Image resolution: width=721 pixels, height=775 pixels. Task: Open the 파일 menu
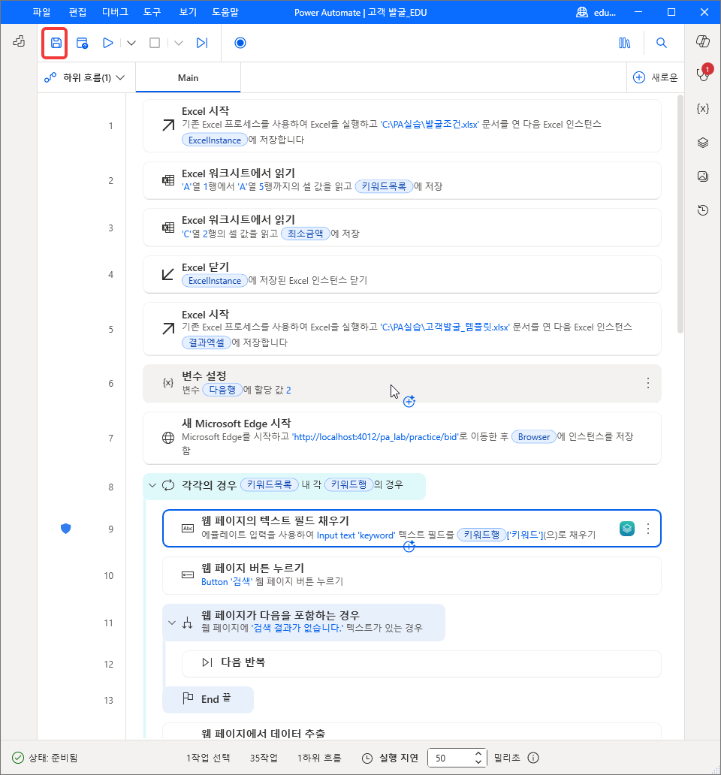click(x=41, y=12)
